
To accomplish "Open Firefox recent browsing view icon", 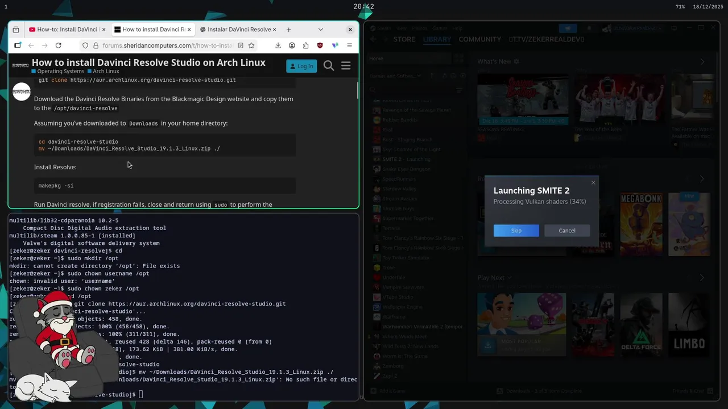I will [16, 30].
